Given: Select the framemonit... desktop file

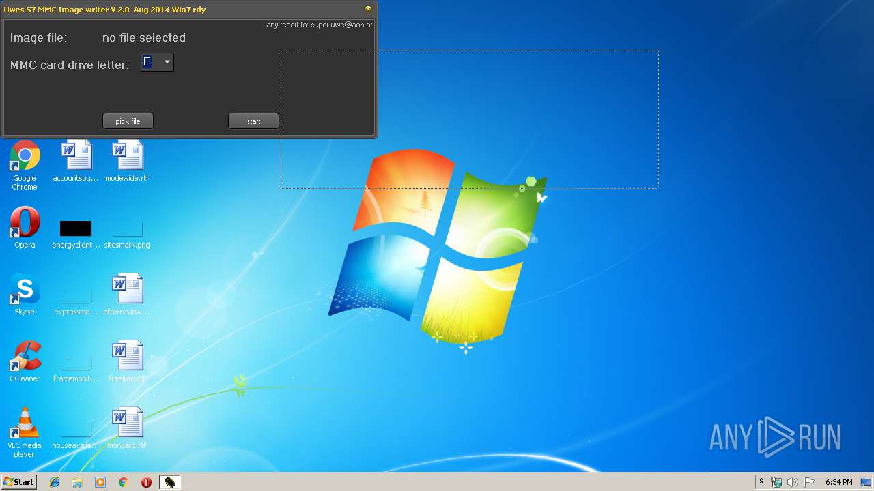Looking at the screenshot, I should pos(76,368).
